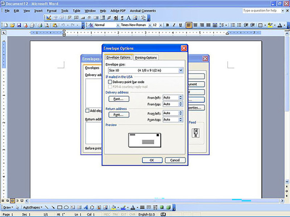Image resolution: width=290 pixels, height=217 pixels.
Task: Click the Styles and Formatting icon
Action: 90,25
